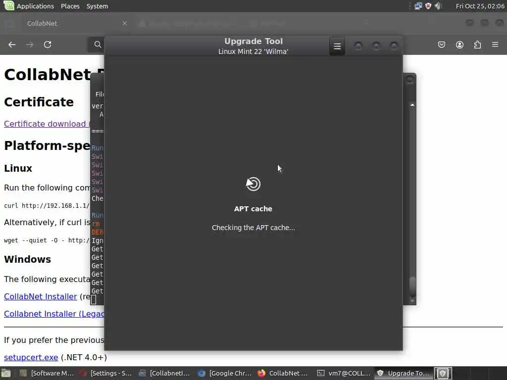Open the terminal File menu
This screenshot has width=507, height=380.
(99, 94)
